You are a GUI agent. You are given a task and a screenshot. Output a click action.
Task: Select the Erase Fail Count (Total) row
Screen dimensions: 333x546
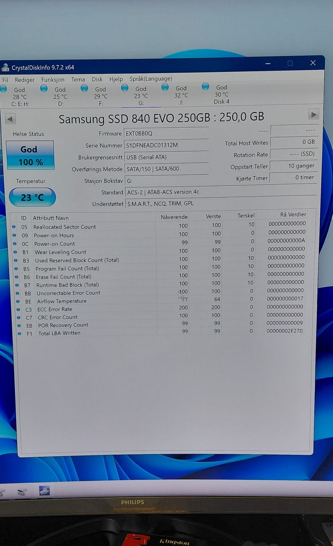click(160, 276)
